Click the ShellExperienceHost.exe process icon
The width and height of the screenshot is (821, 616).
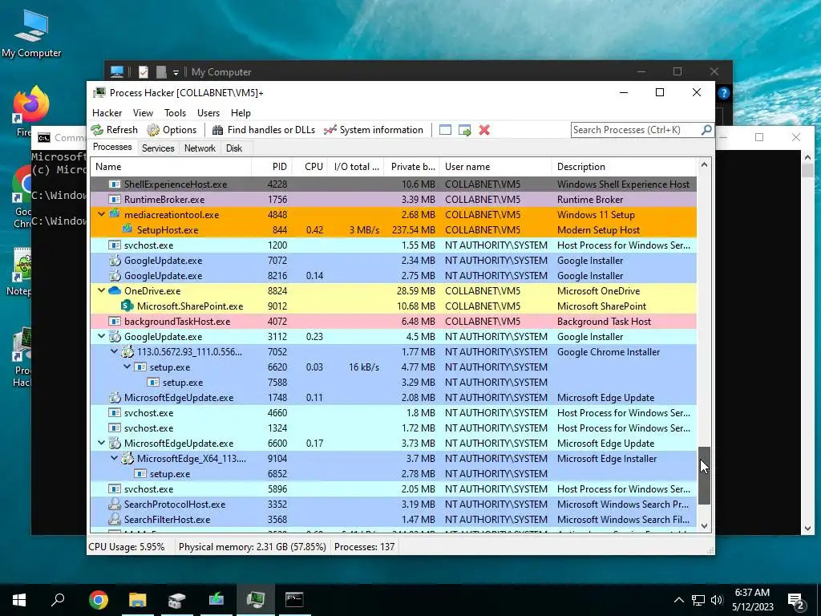tap(115, 184)
